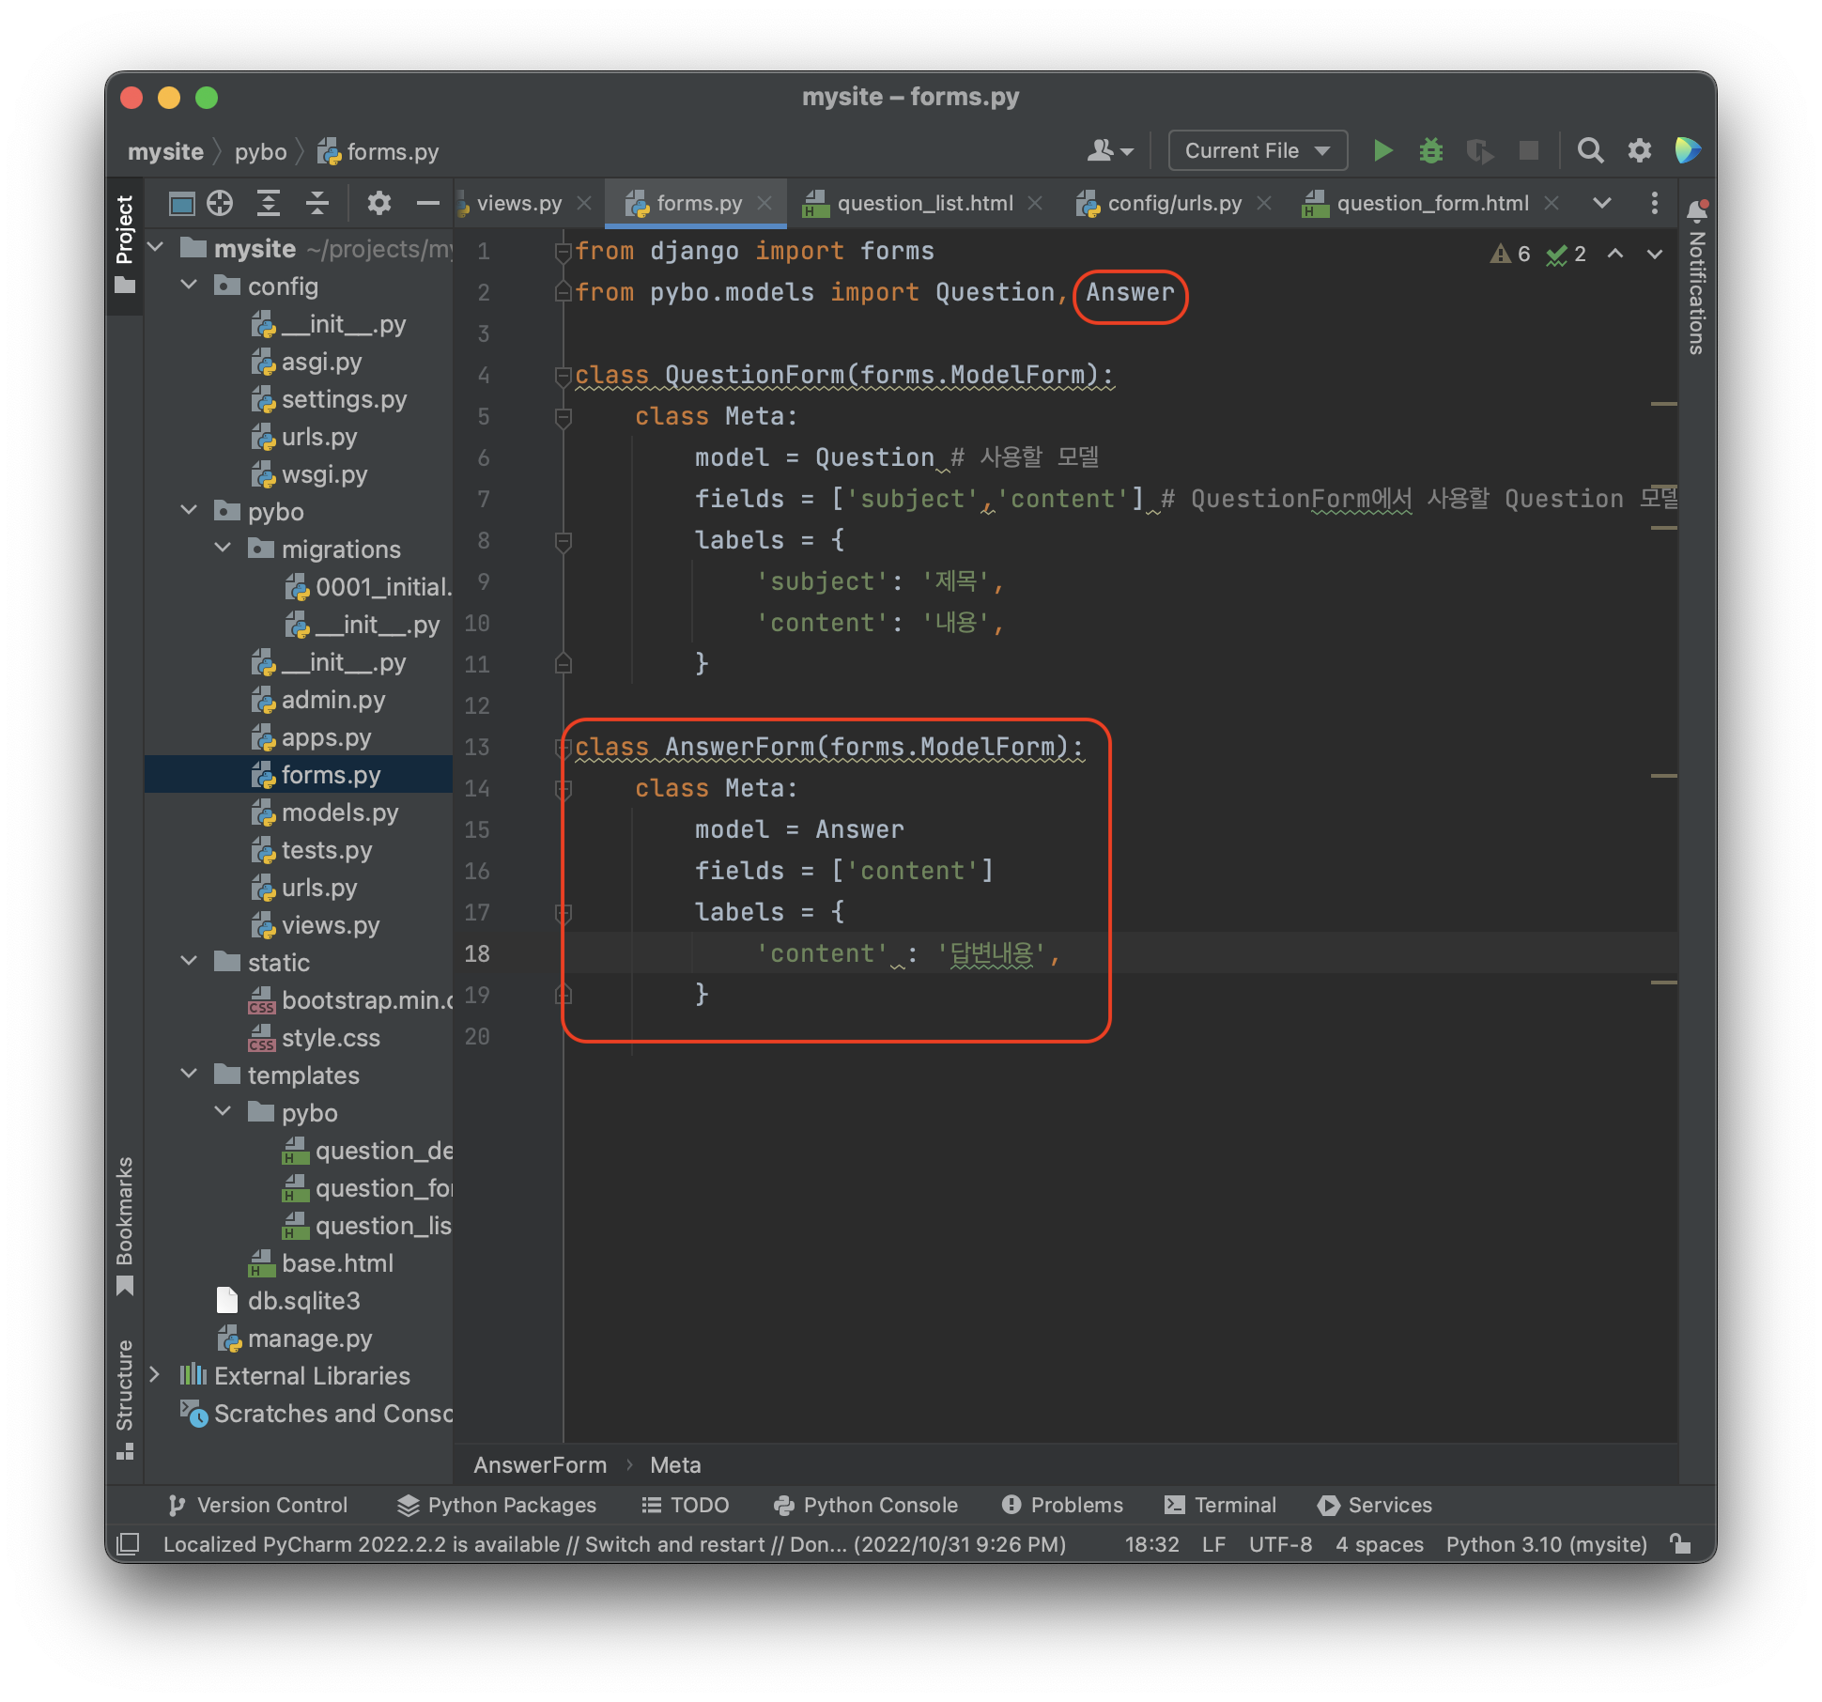
Task: Open the Terminal tool window
Action: (1221, 1505)
